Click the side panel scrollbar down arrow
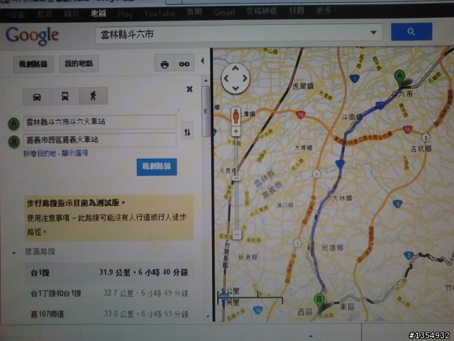This screenshot has height=341, width=454. pos(207,316)
